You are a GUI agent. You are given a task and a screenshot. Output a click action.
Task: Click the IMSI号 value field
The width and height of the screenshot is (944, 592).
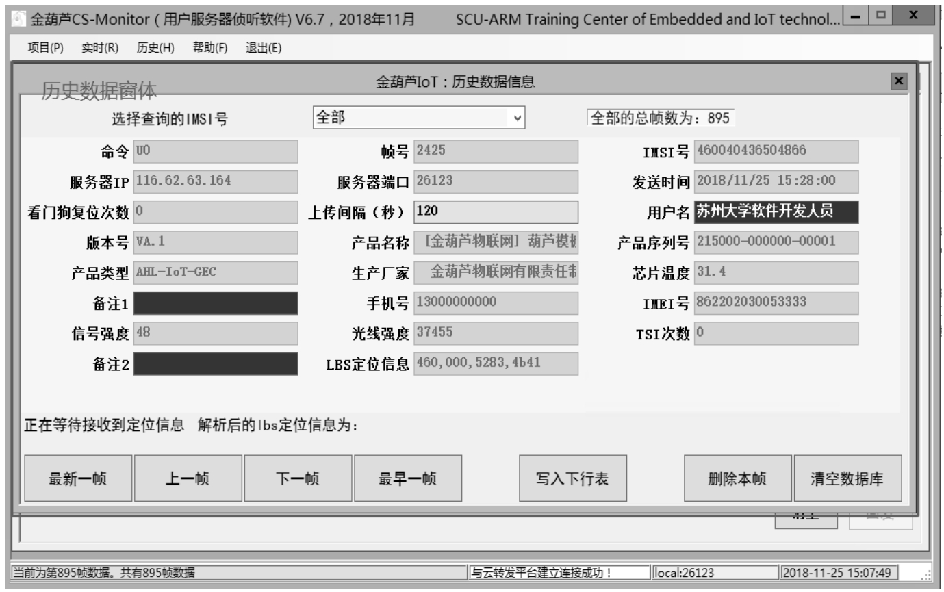(776, 151)
